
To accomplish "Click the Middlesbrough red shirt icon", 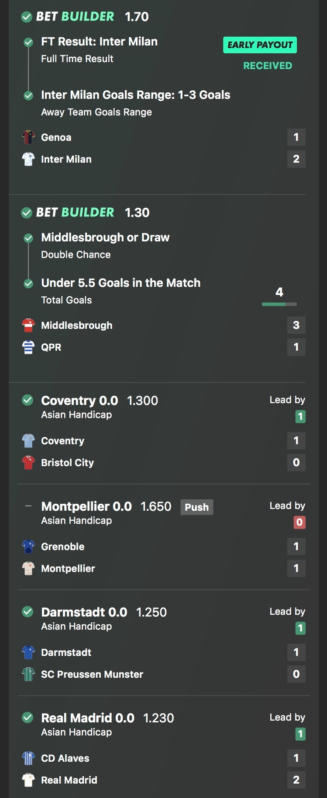I will (x=28, y=325).
